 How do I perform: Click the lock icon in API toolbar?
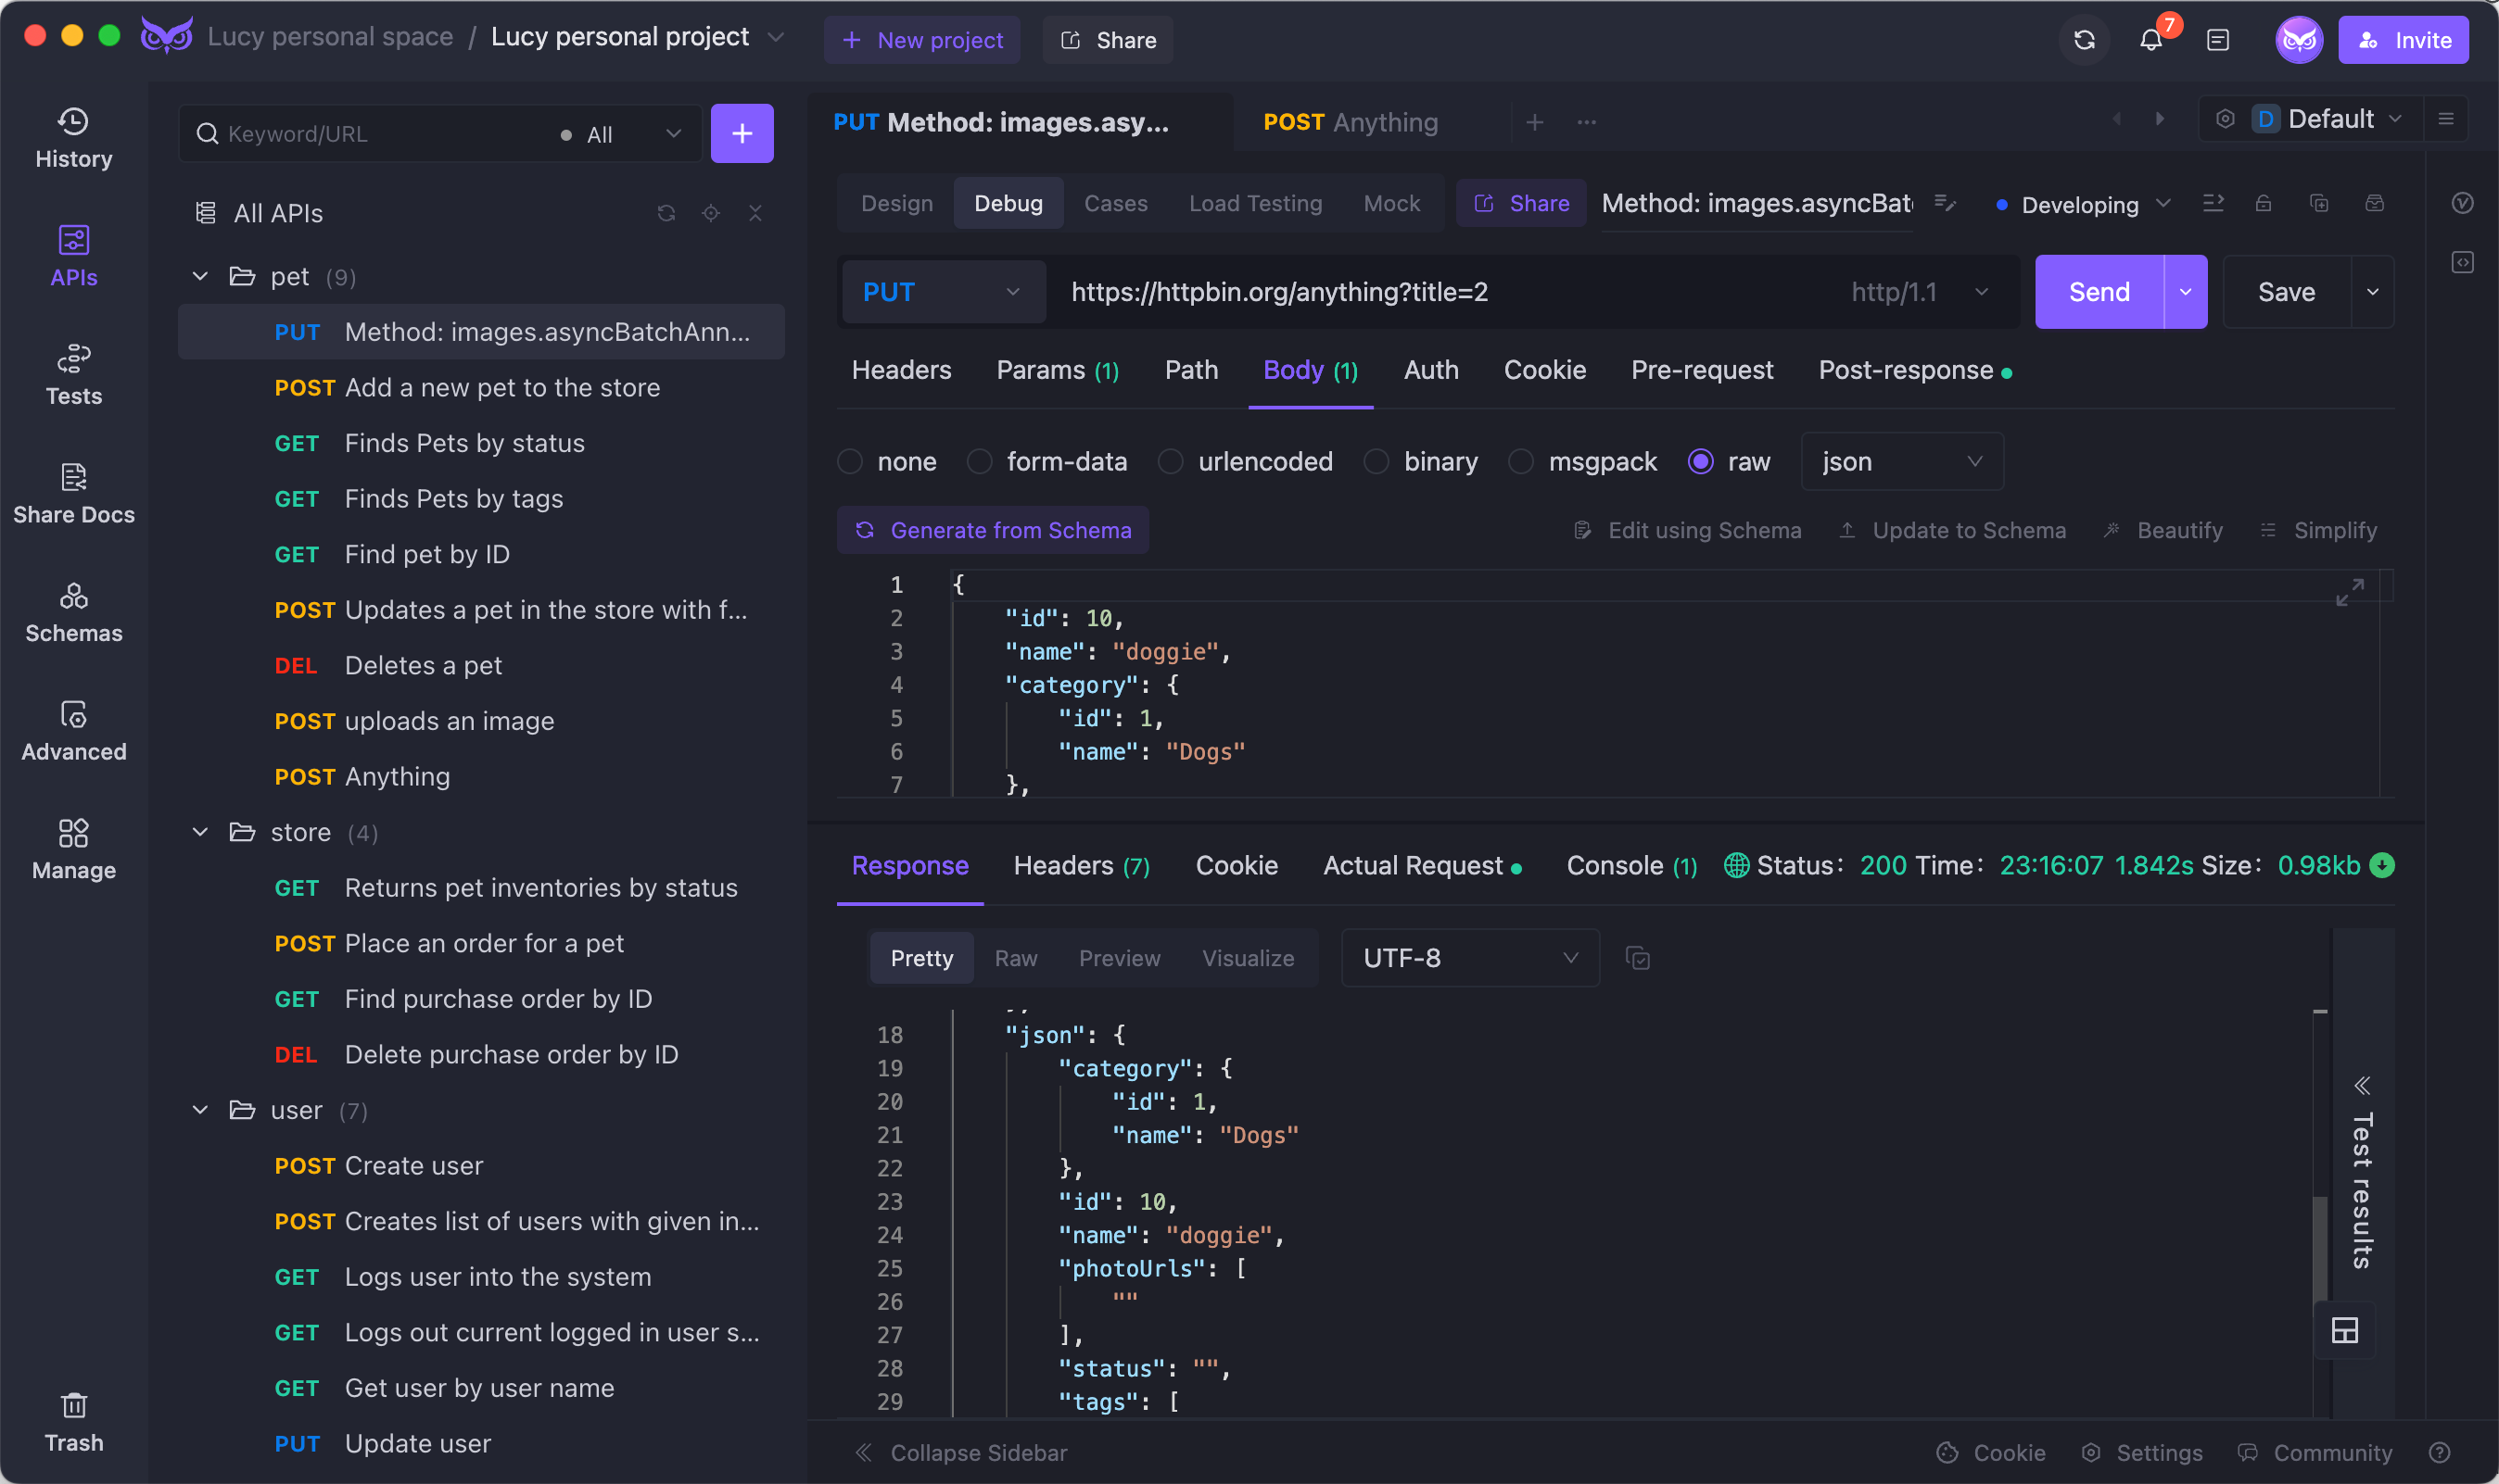click(2263, 204)
